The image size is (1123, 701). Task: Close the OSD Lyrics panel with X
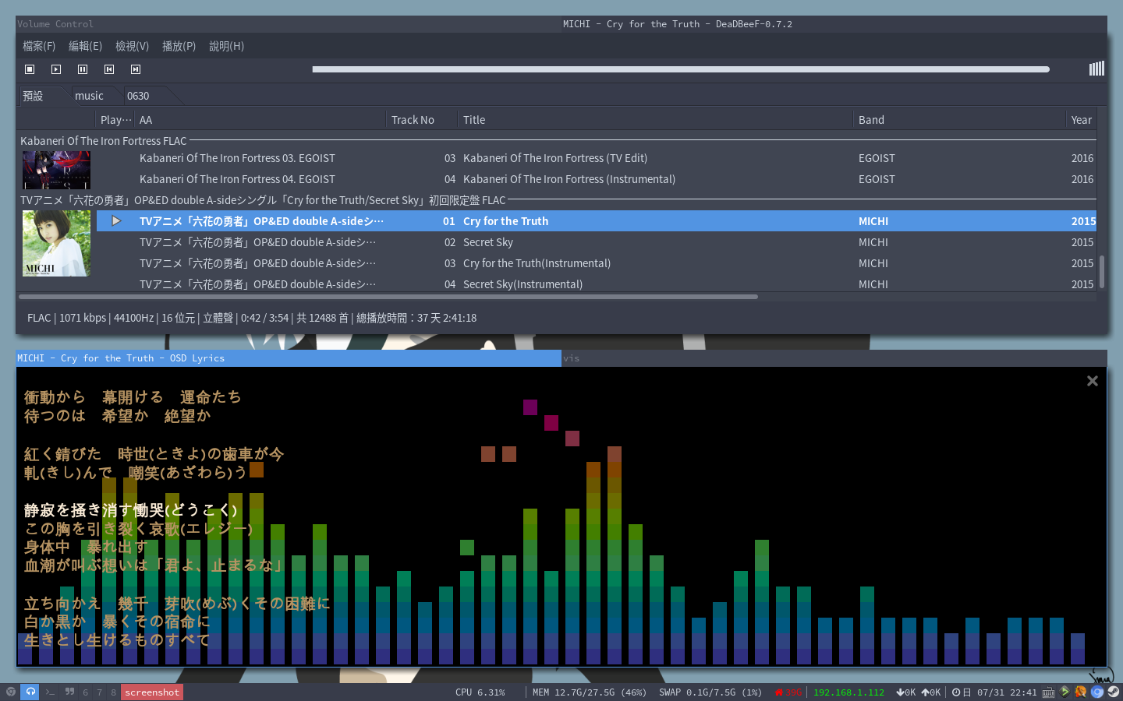click(1092, 381)
